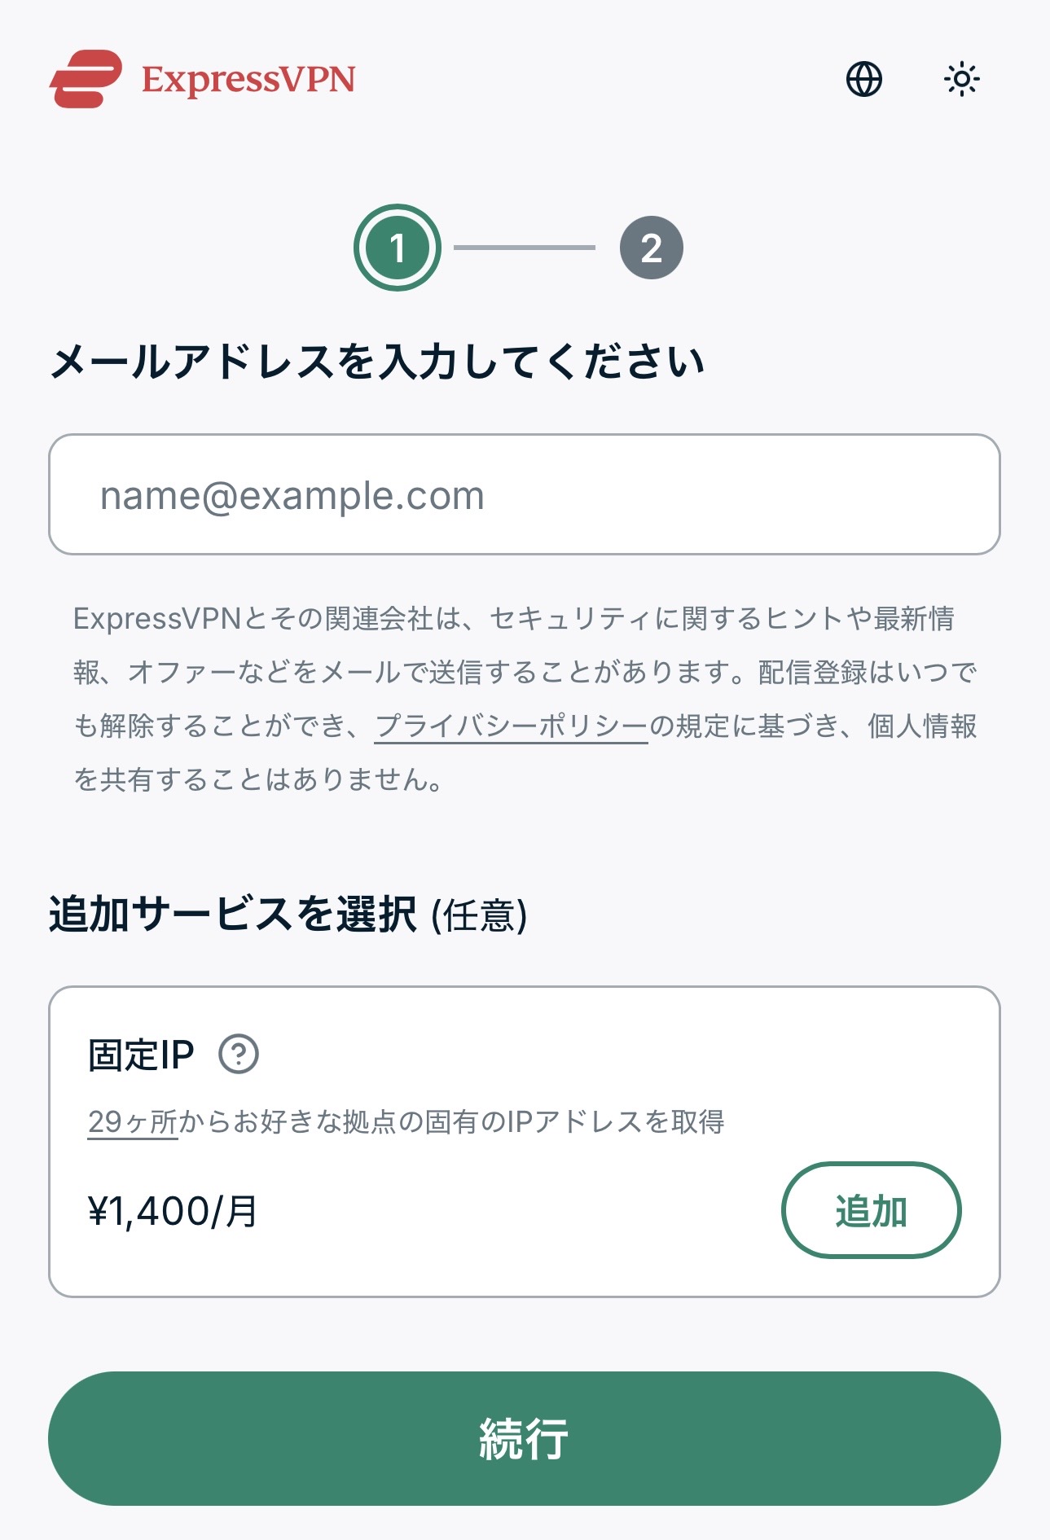Click the ExpressVPN wordmark text
Viewport: 1050px width, 1540px height.
click(x=248, y=80)
